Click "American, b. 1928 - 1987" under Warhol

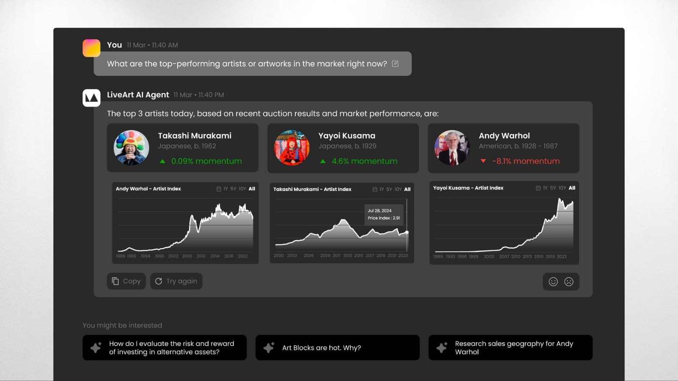click(518, 146)
